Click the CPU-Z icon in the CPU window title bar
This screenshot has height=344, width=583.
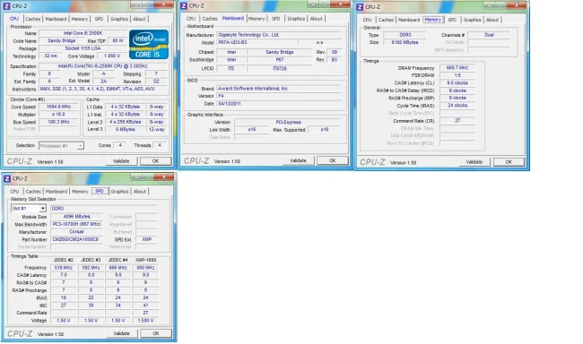(6, 6)
